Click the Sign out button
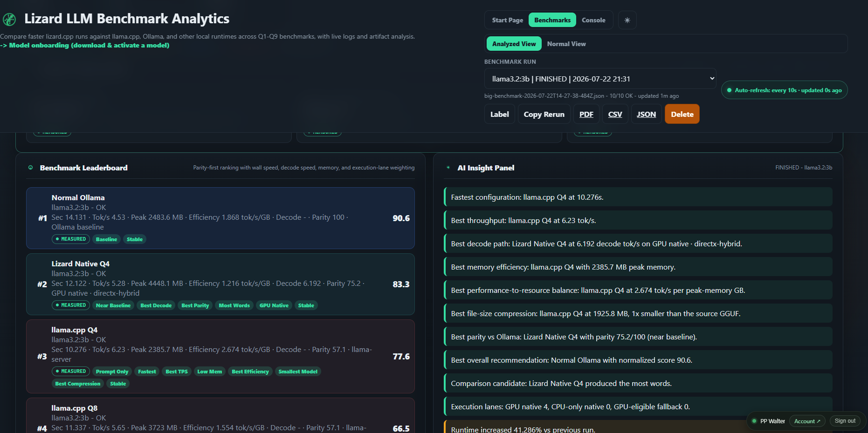 point(845,421)
